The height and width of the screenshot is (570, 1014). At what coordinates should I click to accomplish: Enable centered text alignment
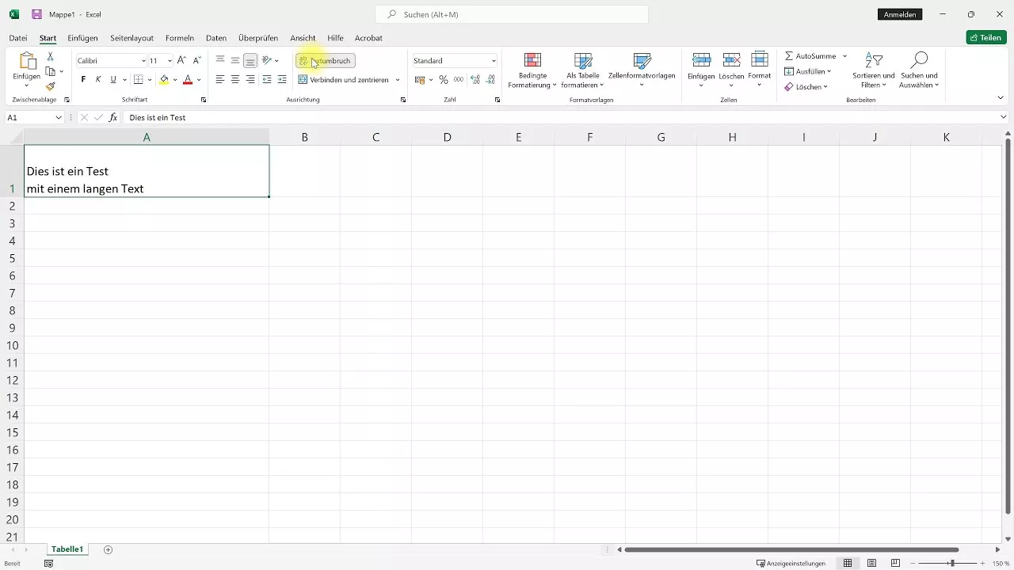tap(234, 79)
